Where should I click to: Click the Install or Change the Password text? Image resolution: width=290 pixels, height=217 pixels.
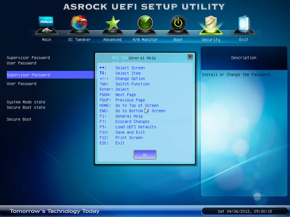[x=237, y=75]
